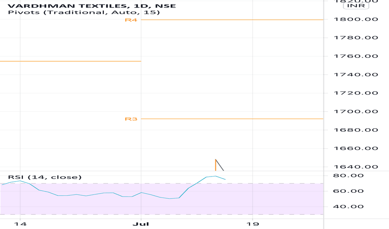
Task: Select the R4 pivot label
Action: click(131, 20)
